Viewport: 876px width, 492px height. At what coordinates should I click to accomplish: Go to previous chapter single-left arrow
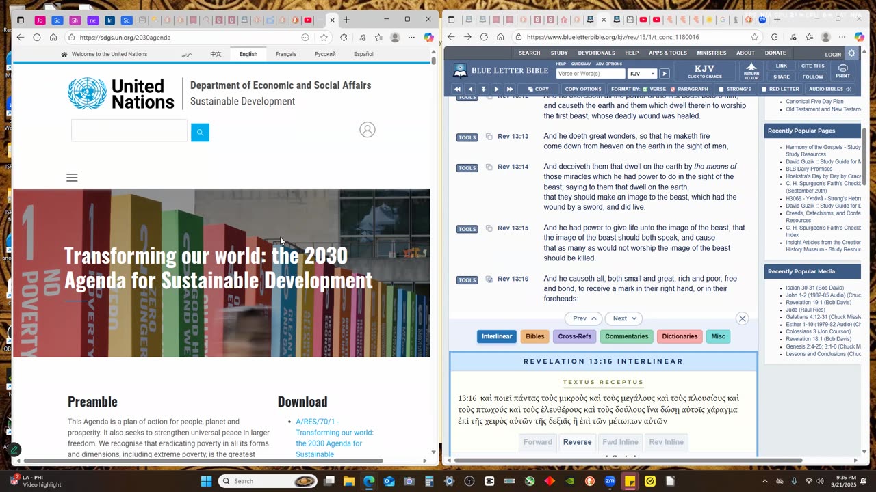[470, 90]
